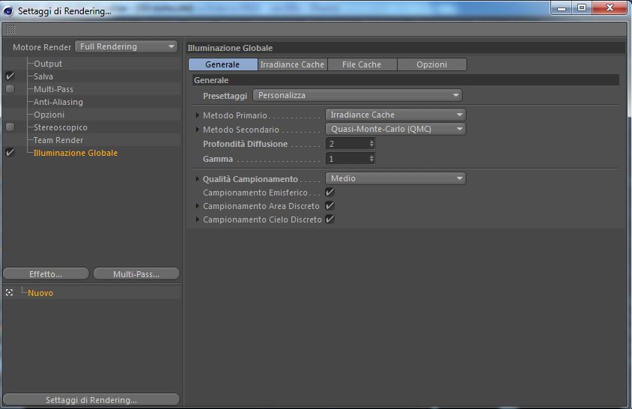The image size is (632, 409).
Task: Select Output in the settings list
Action: click(x=48, y=64)
